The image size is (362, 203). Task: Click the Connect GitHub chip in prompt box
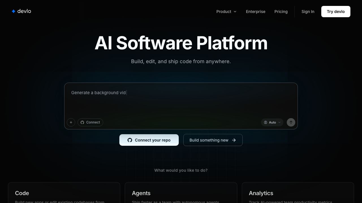tap(90, 122)
